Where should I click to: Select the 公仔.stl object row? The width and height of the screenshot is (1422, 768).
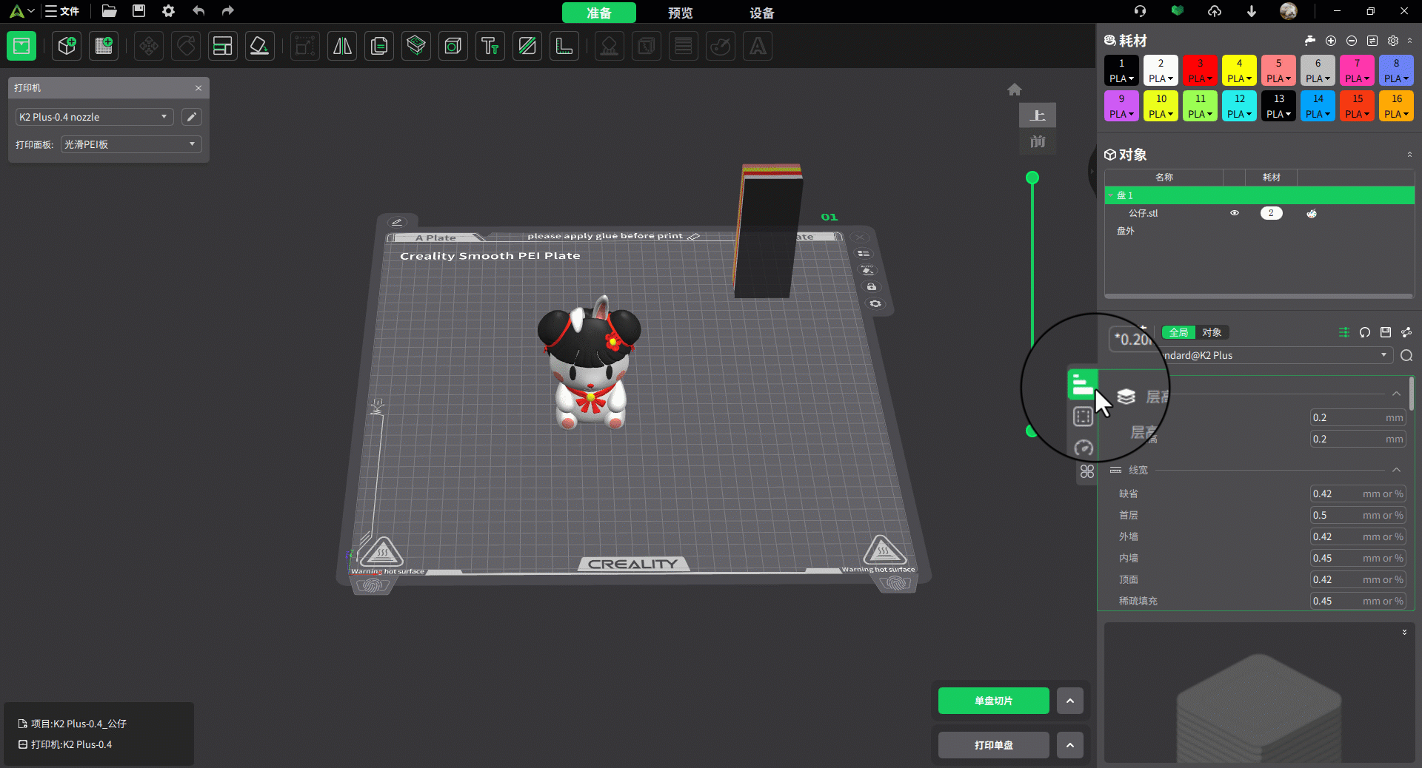[1259, 213]
